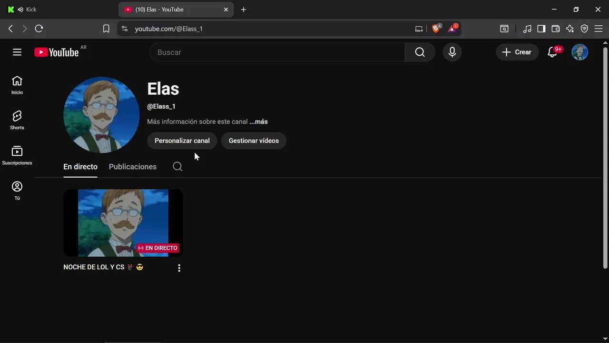Click the cast media icon in address bar
The height and width of the screenshot is (343, 609).
point(419,29)
